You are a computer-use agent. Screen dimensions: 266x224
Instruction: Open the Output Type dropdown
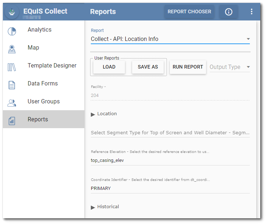[x=230, y=67]
